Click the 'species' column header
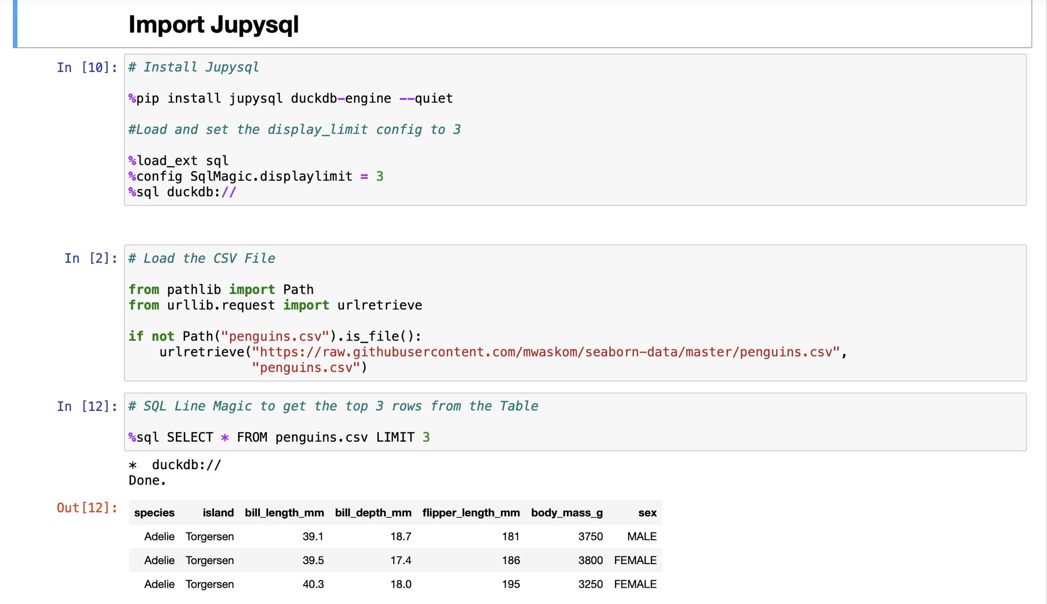The height and width of the screenshot is (604, 1047). tap(154, 513)
